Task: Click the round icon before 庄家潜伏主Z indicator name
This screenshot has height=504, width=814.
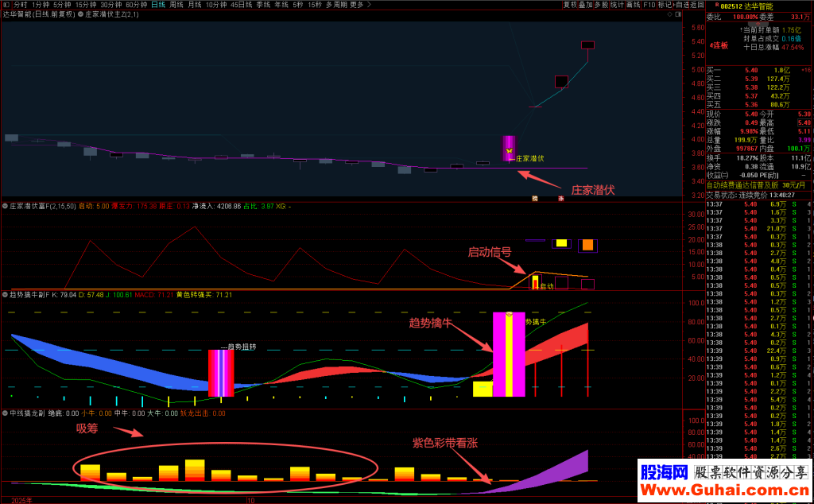Action: tap(79, 14)
